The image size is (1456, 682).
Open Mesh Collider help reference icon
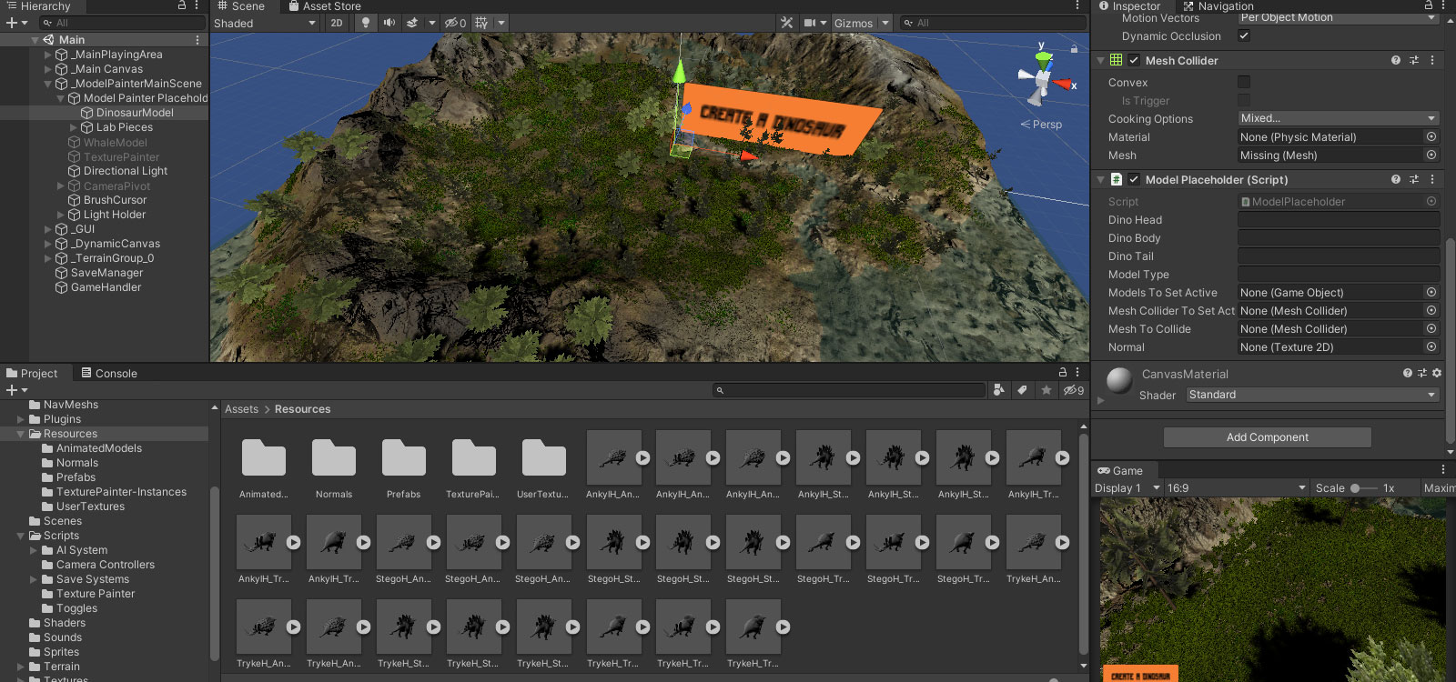pos(1395,60)
